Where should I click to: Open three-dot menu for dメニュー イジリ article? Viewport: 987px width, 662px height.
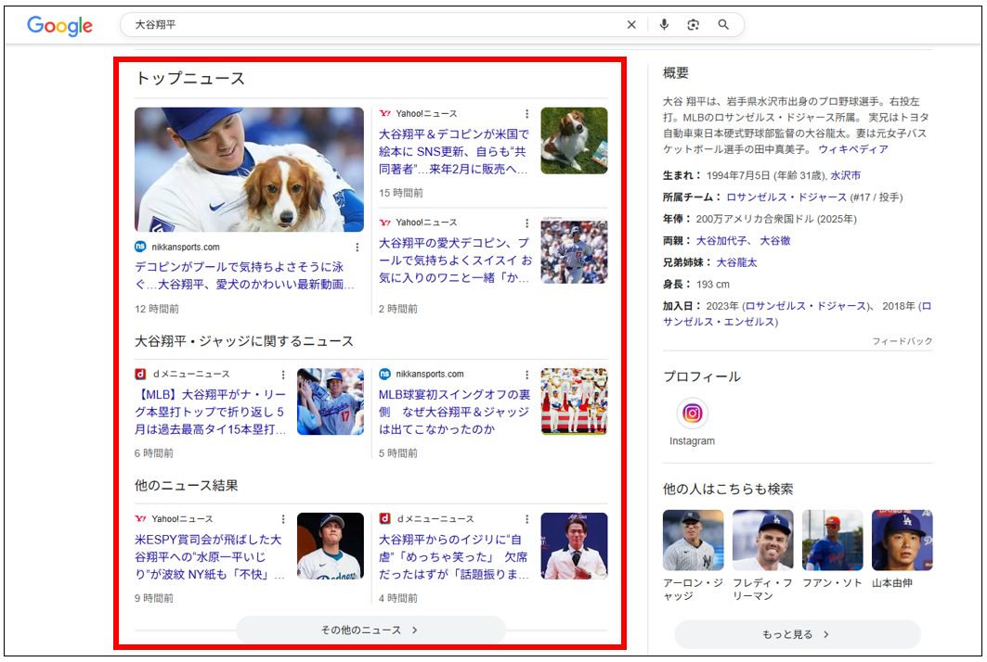526,519
